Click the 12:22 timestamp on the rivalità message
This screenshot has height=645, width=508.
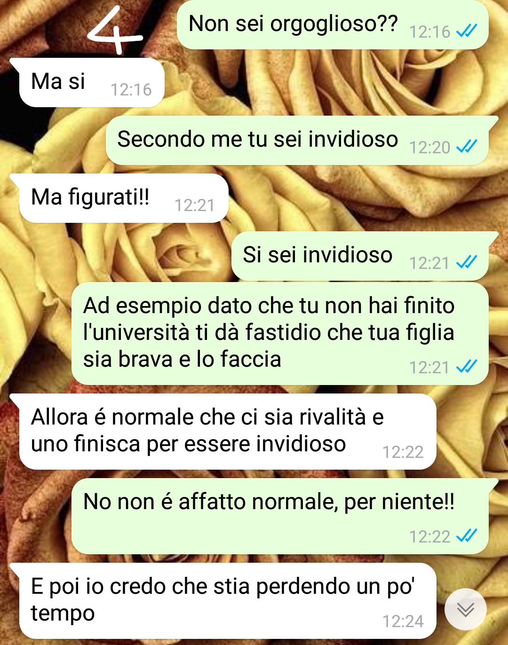[x=403, y=452]
